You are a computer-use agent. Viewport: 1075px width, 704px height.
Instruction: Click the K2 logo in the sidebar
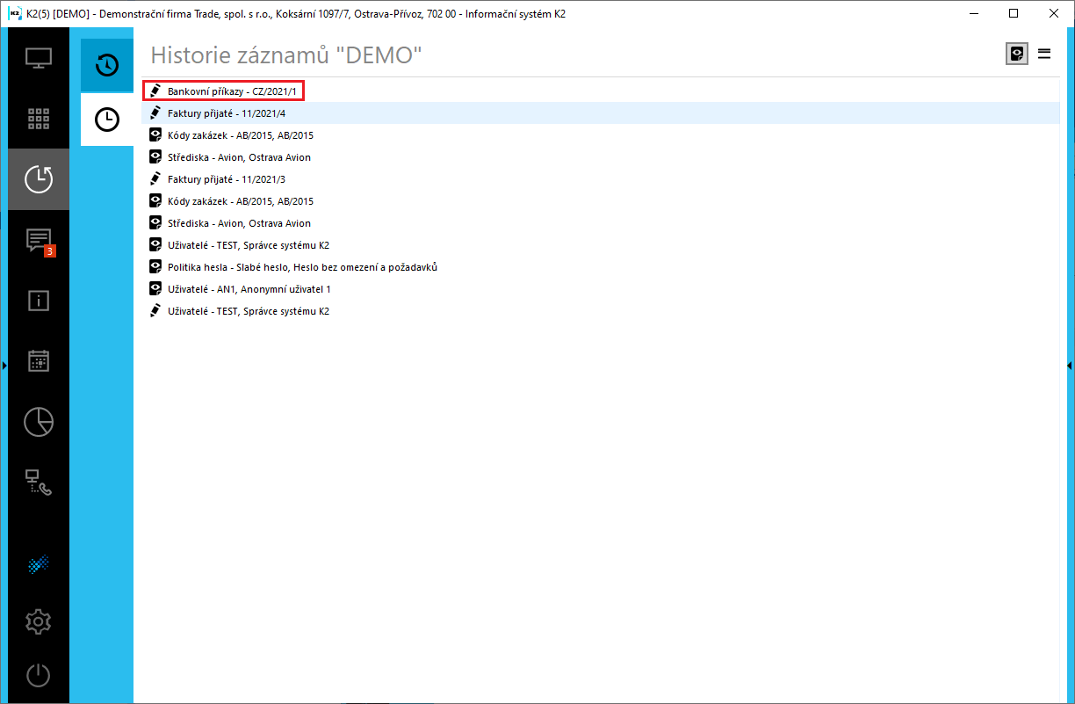(38, 565)
